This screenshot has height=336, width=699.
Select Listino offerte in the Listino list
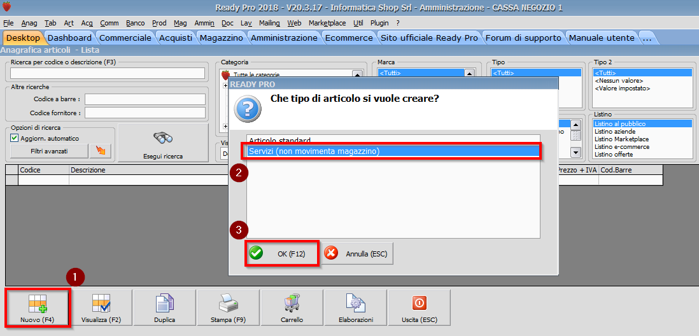point(614,154)
